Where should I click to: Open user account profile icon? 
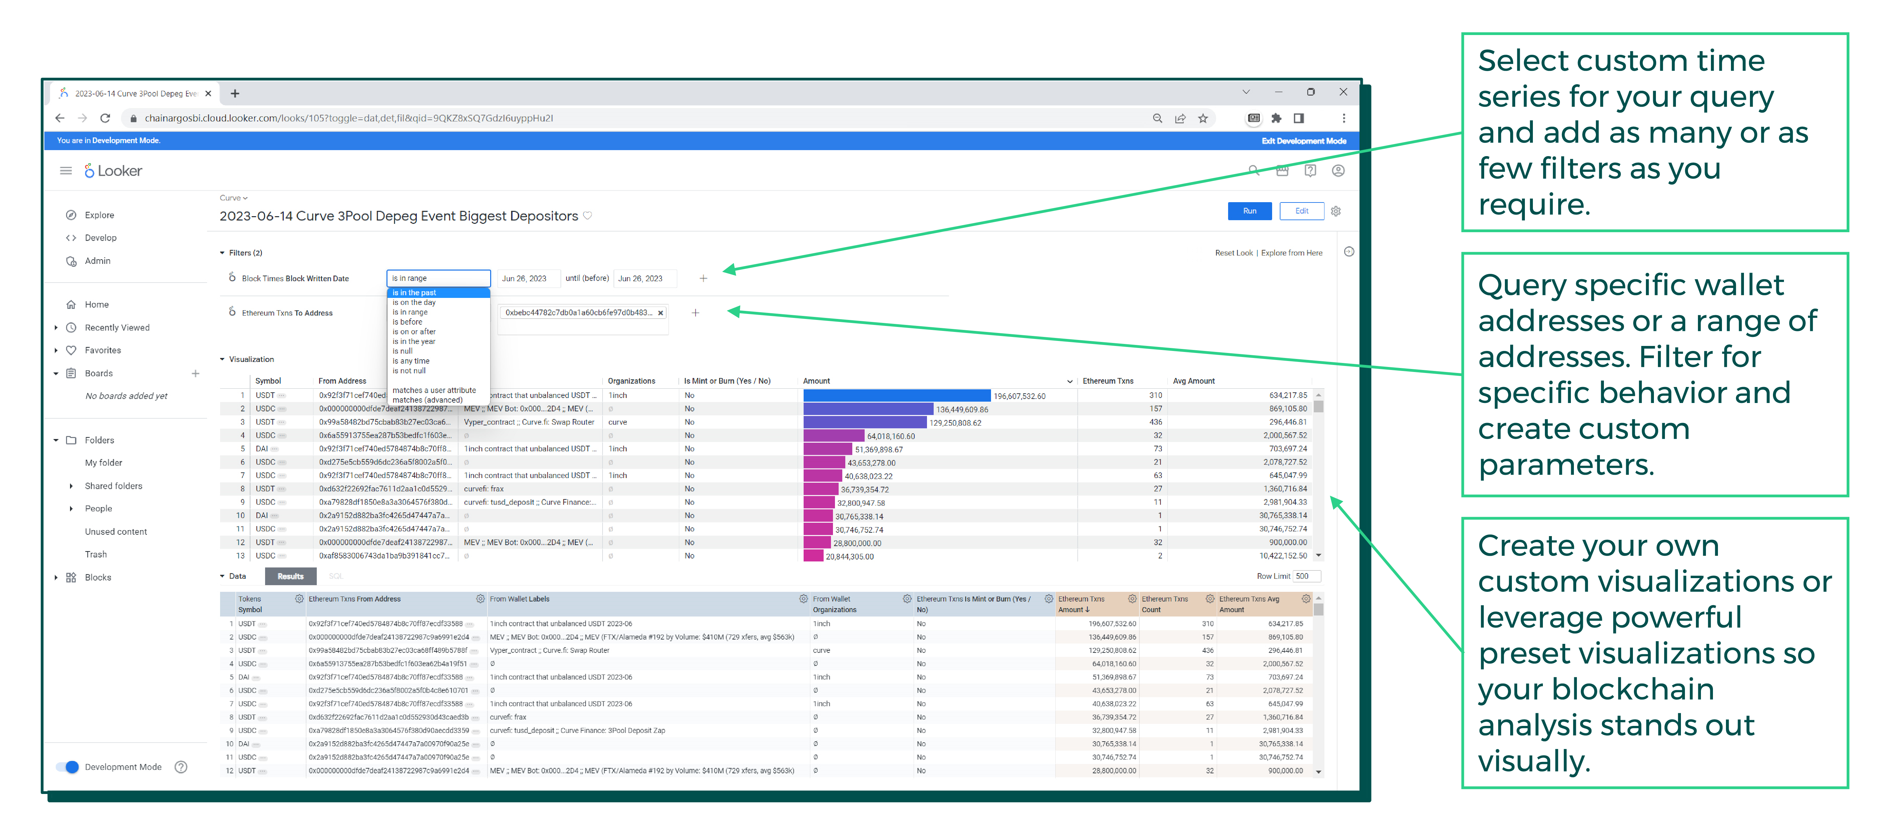[1338, 171]
